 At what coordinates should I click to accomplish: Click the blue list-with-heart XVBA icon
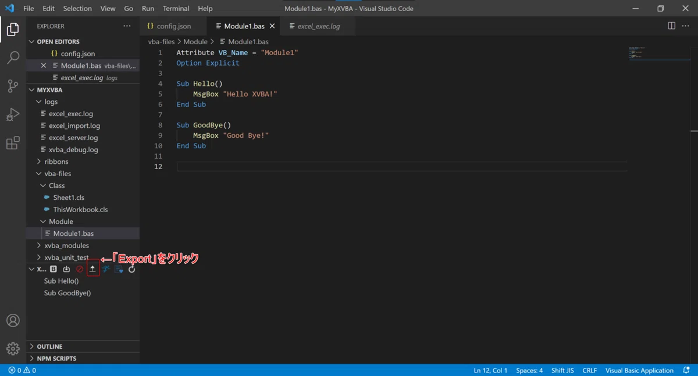[119, 269]
